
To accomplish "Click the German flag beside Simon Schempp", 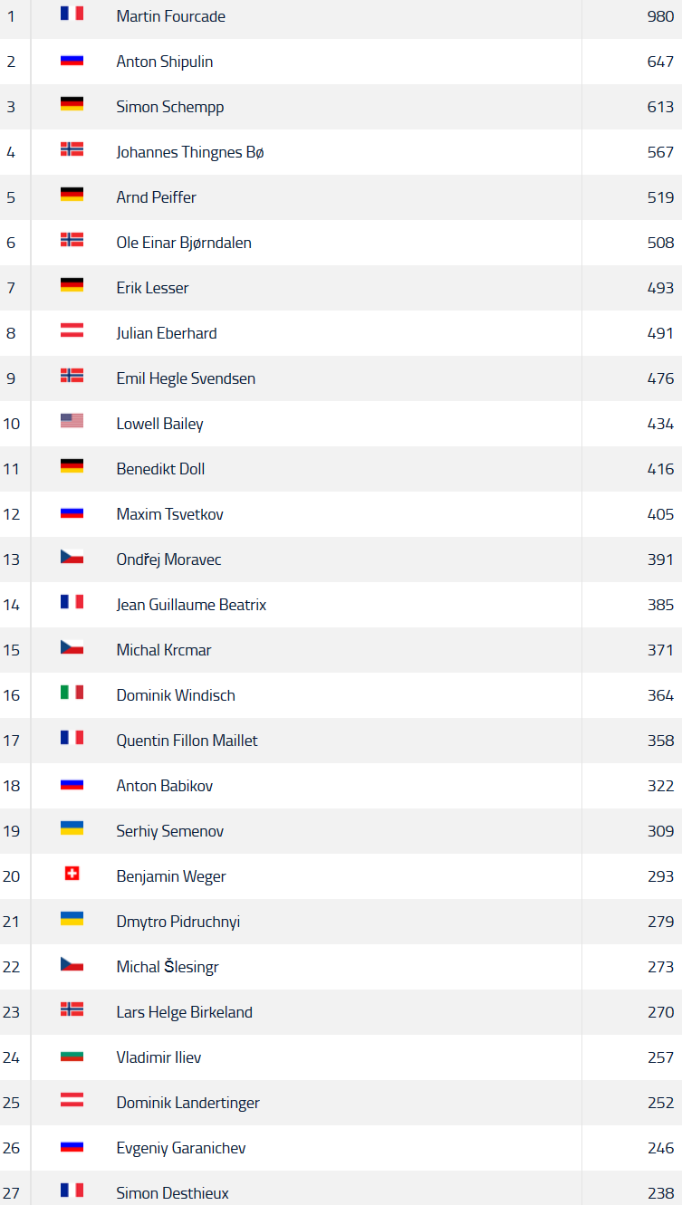I will [x=72, y=104].
